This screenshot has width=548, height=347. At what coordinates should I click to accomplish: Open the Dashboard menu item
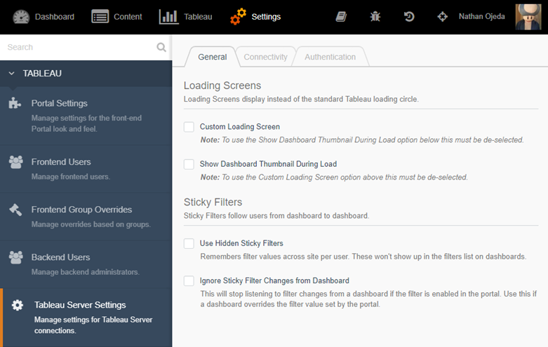pyautogui.click(x=44, y=17)
